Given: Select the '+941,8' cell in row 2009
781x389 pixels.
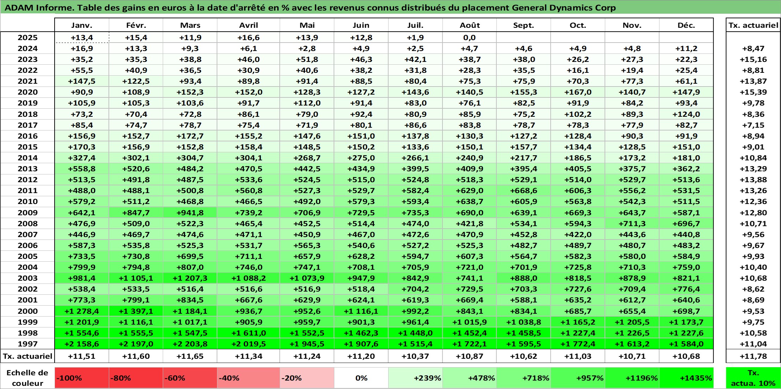Looking at the screenshot, I should tap(190, 213).
